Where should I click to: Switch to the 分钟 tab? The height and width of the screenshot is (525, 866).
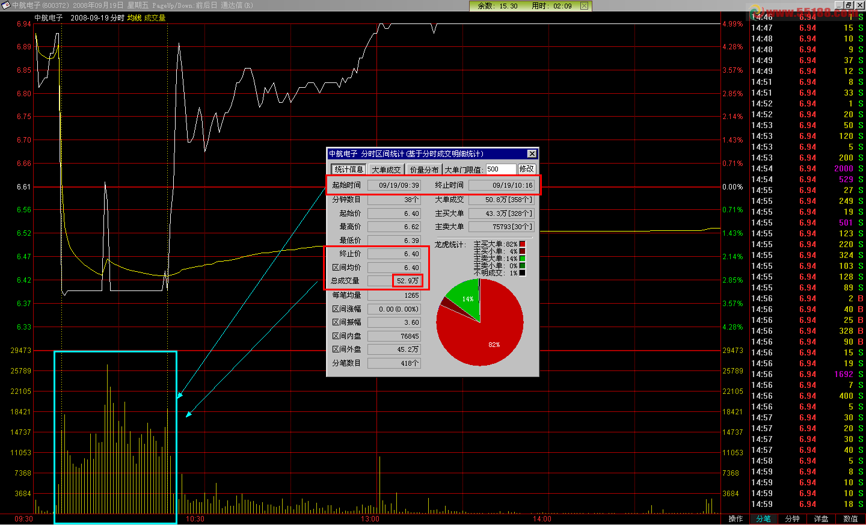(793, 519)
